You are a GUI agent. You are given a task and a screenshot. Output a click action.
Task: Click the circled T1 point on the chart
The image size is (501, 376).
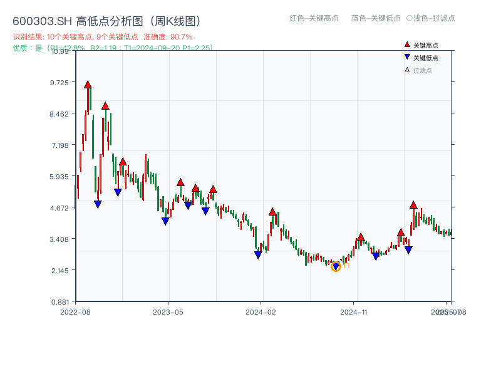(x=336, y=266)
